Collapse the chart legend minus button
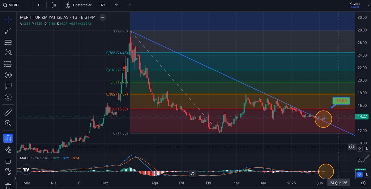 click(103, 17)
